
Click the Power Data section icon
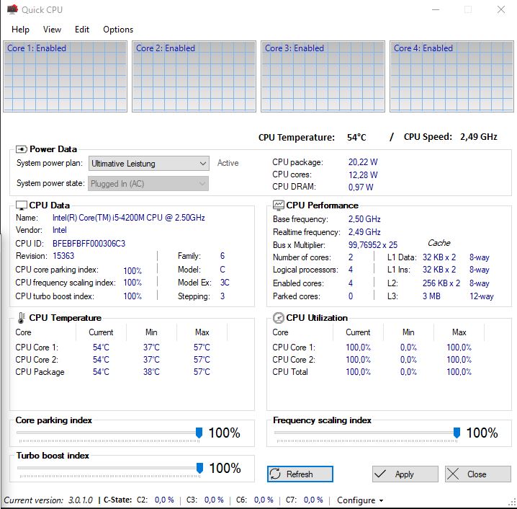[22, 149]
